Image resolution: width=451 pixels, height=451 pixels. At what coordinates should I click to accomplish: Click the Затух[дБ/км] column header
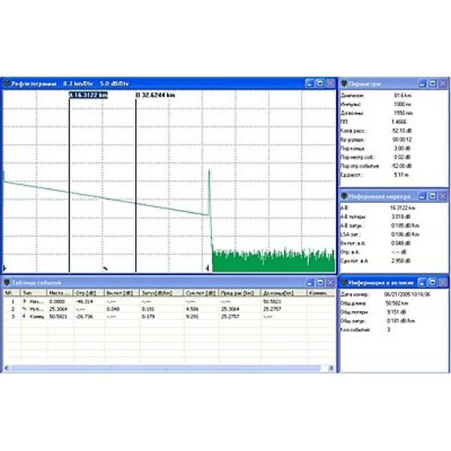tap(162, 293)
